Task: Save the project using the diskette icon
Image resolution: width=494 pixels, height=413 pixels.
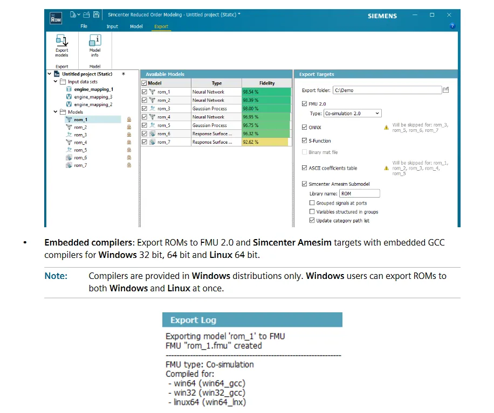Action: point(97,15)
